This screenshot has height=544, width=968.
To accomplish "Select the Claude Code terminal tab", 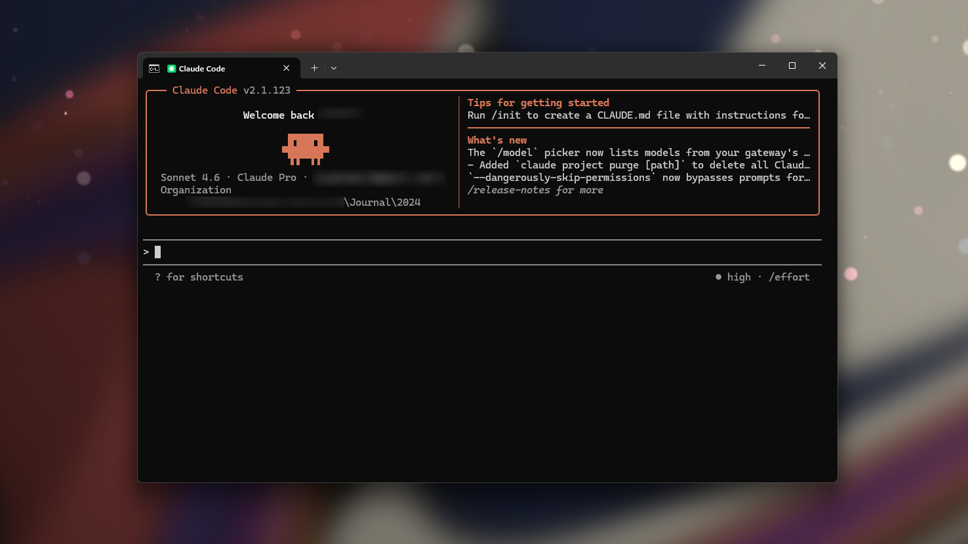I will [222, 68].
